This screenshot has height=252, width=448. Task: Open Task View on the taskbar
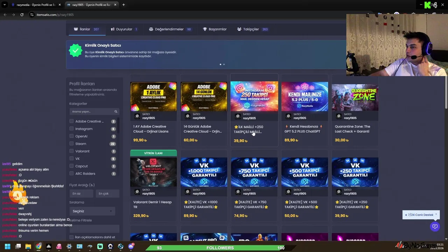point(18,246)
